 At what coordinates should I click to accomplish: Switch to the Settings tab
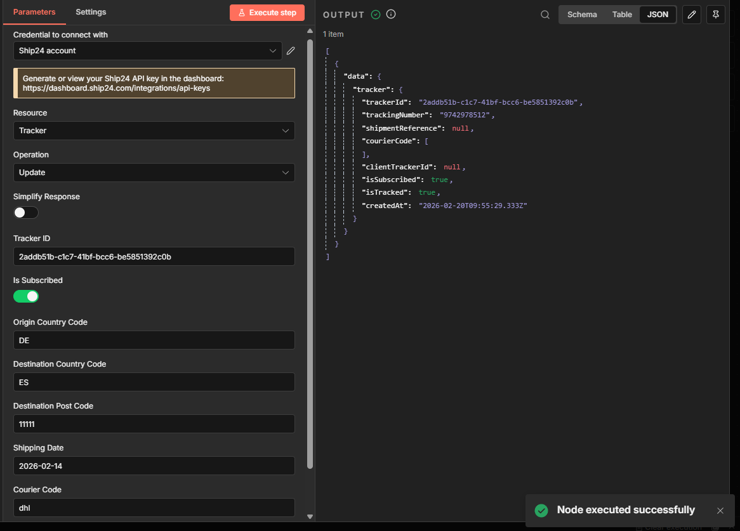point(91,12)
